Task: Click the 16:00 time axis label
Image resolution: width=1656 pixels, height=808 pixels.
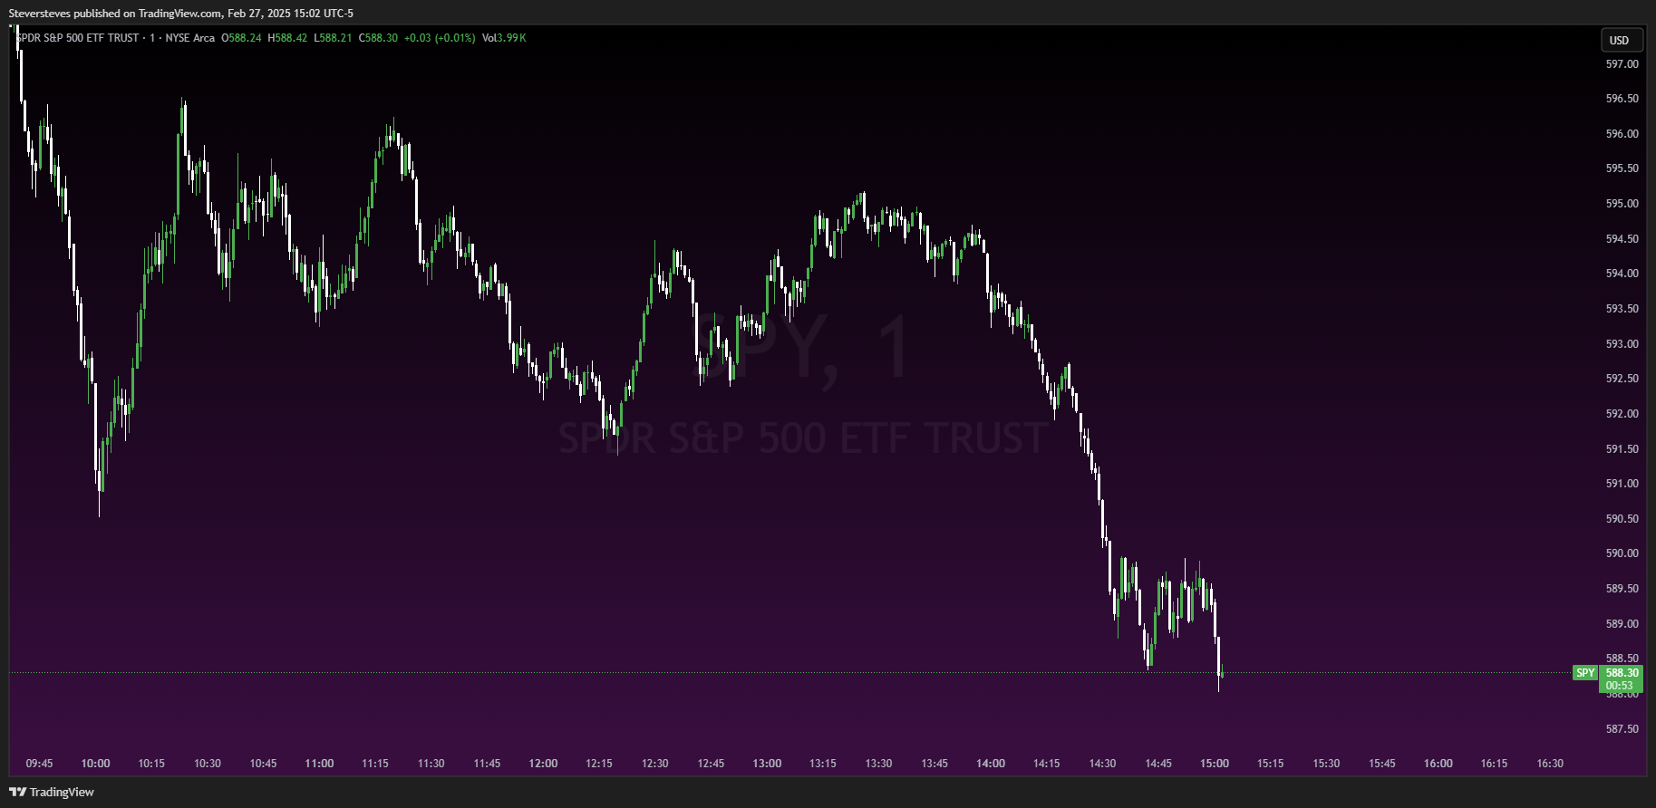Action: [1438, 764]
